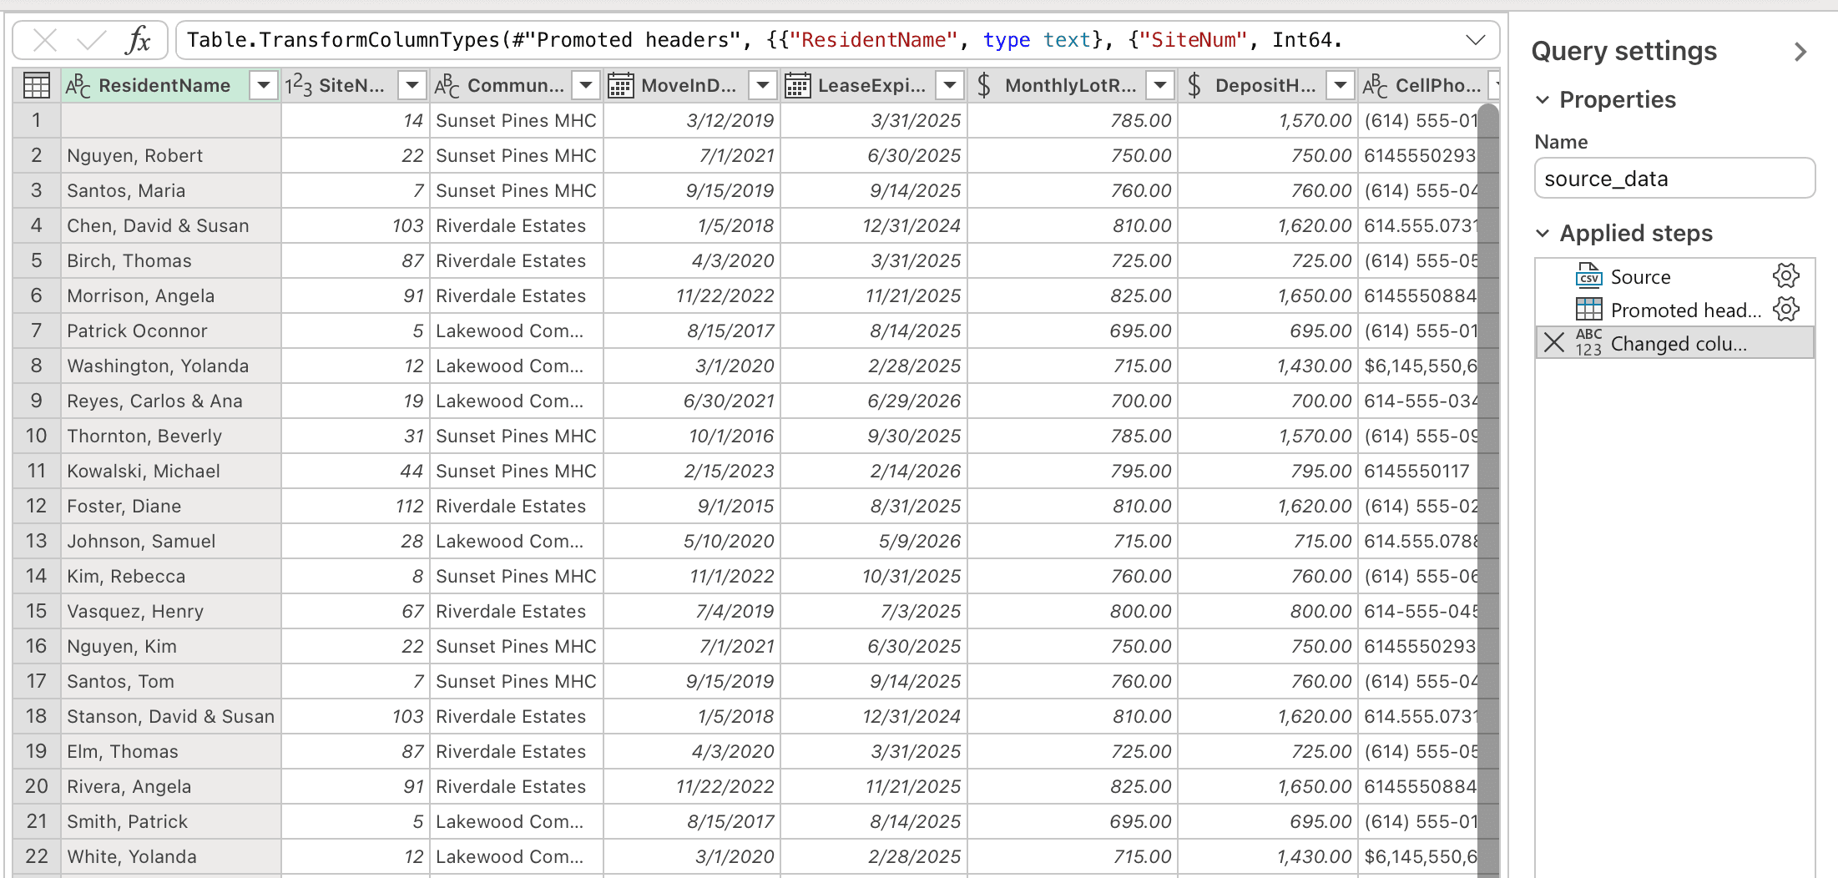
Task: Click the cell 'Kowalski, Michael'
Action: pyautogui.click(x=171, y=471)
